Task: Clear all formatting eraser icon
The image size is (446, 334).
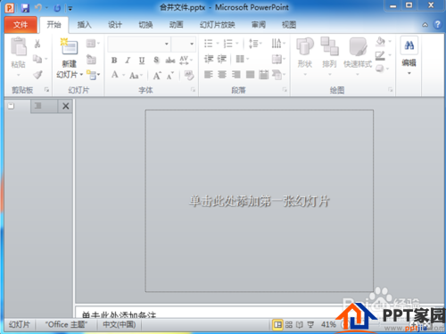Action: (x=189, y=75)
